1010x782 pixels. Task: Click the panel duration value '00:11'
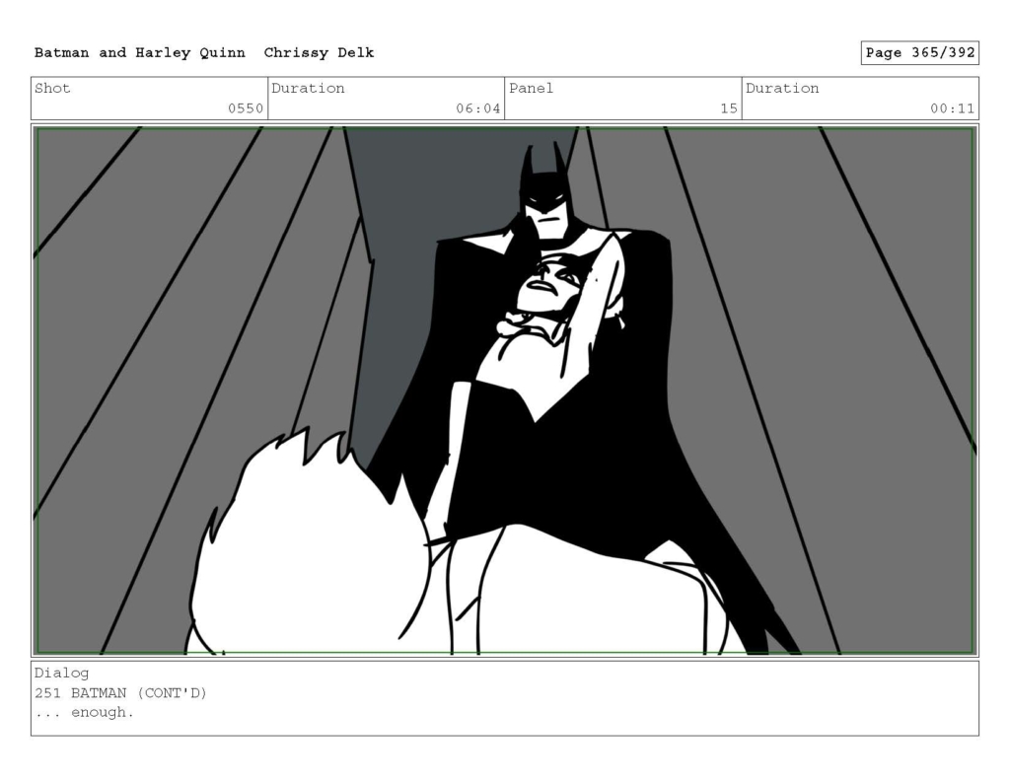coord(952,108)
